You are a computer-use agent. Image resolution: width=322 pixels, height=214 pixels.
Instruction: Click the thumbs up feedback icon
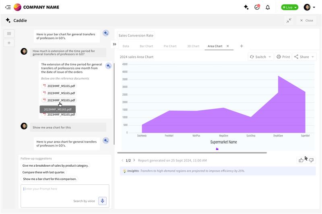coord(301,160)
